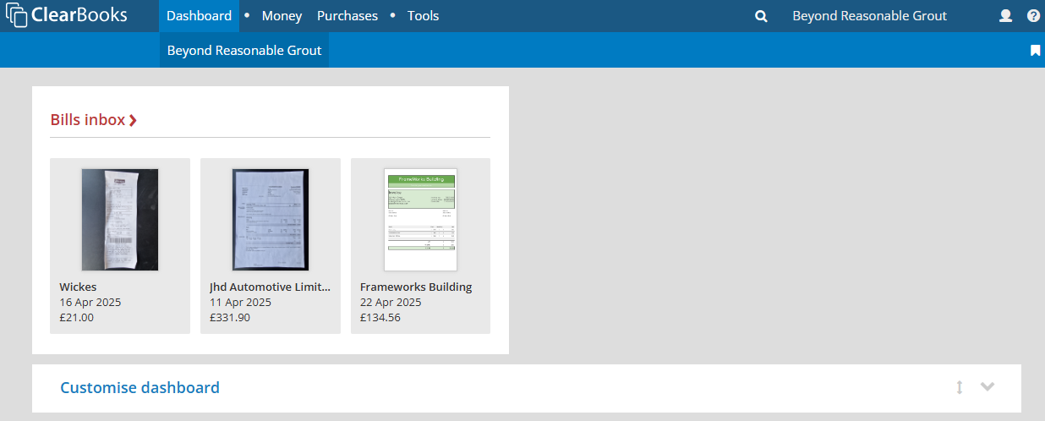Screen dimensions: 1045x421
Task: Click the Wickes bill name
Action: (78, 287)
